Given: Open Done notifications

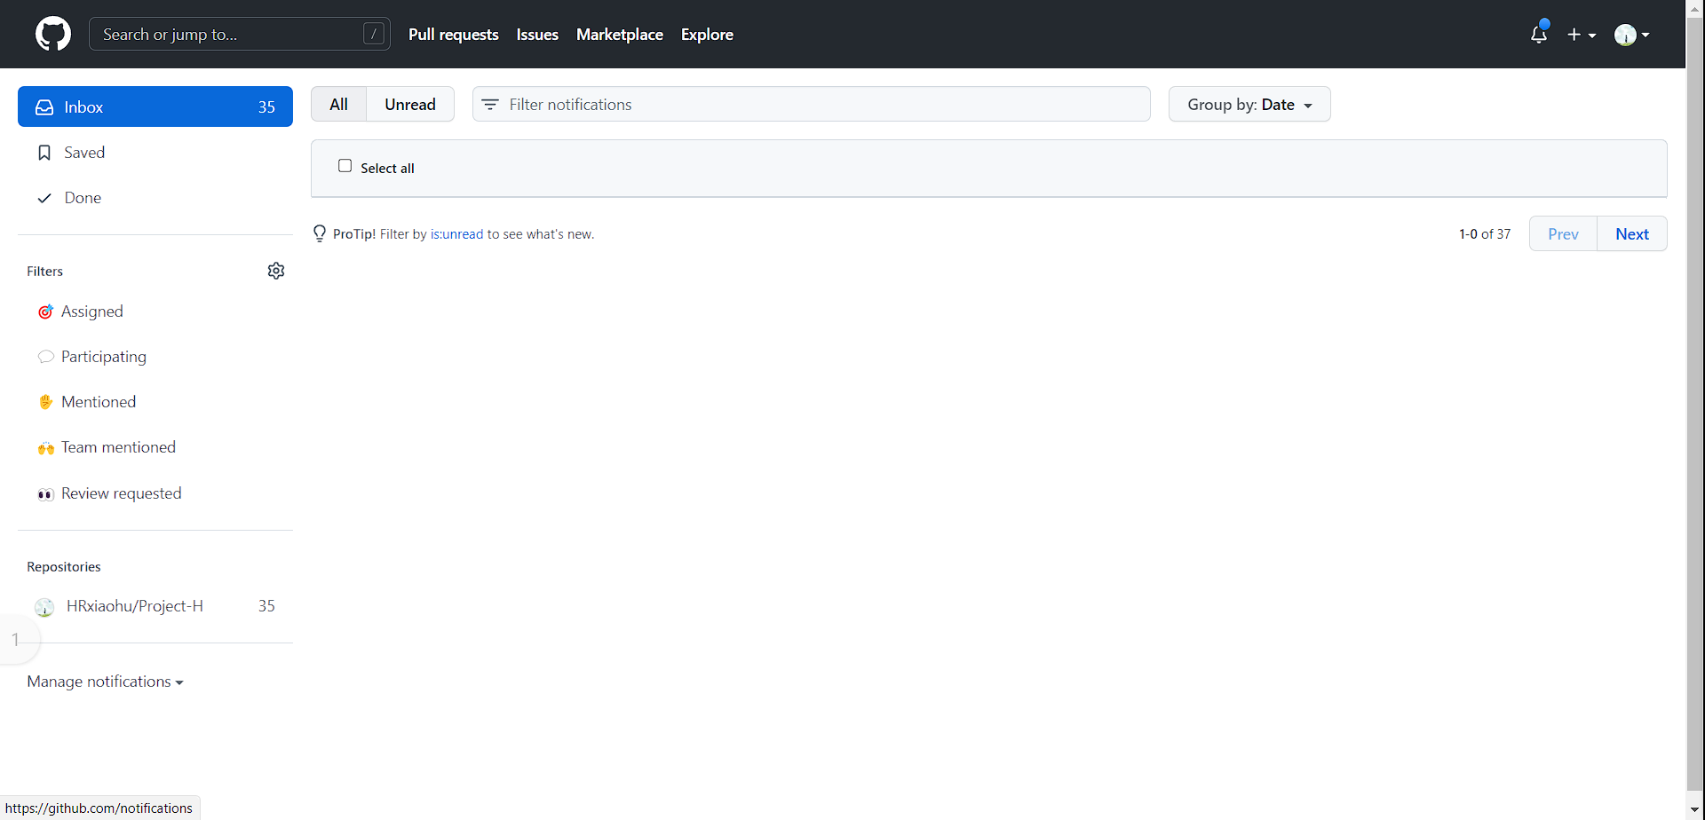Looking at the screenshot, I should [155, 198].
